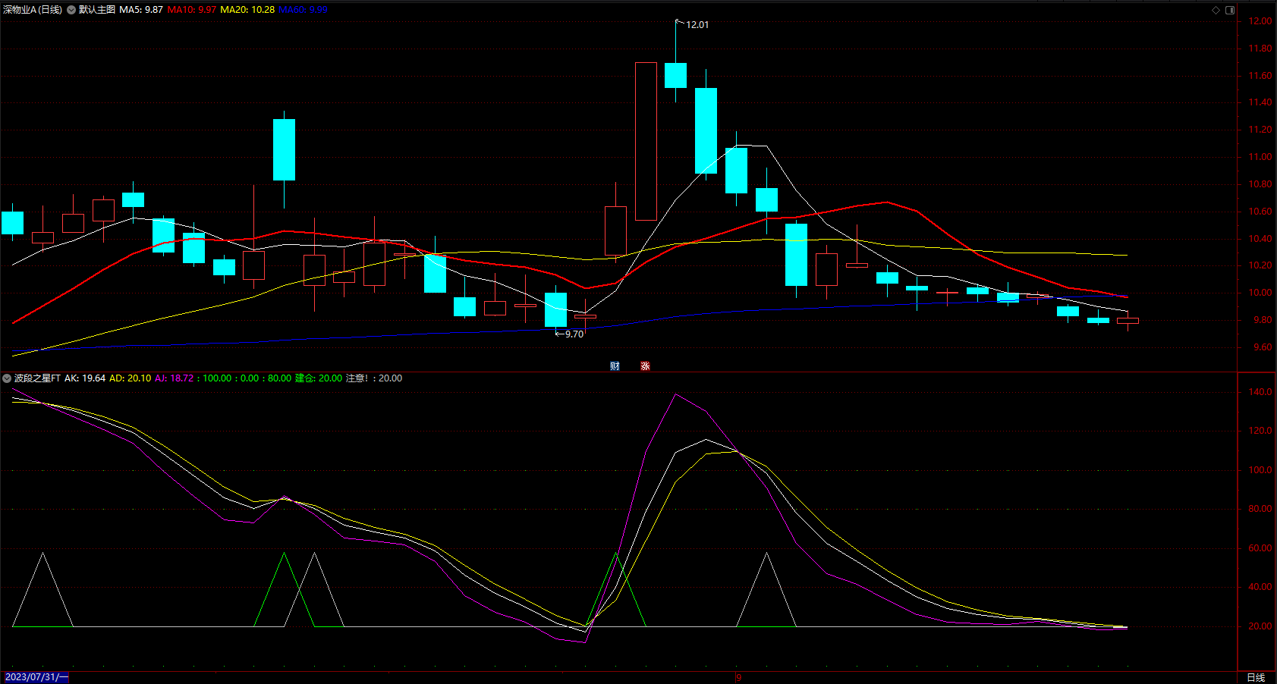Click the 默认主图 indicator name
Image resolution: width=1277 pixels, height=684 pixels.
[97, 10]
